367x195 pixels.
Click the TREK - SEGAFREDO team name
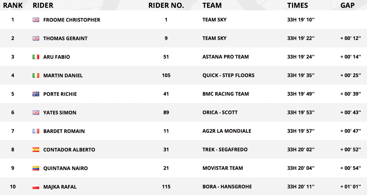[x=225, y=150]
